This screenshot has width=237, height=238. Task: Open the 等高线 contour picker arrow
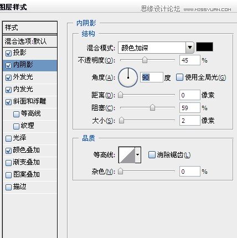click(x=138, y=155)
